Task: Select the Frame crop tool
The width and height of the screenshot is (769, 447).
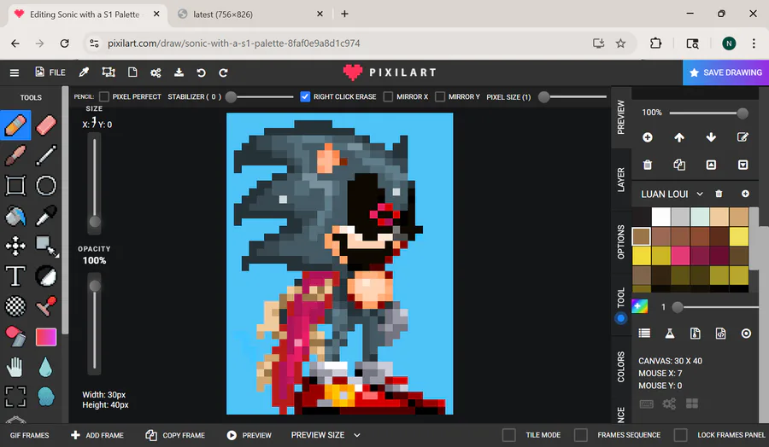Action: tap(15, 397)
